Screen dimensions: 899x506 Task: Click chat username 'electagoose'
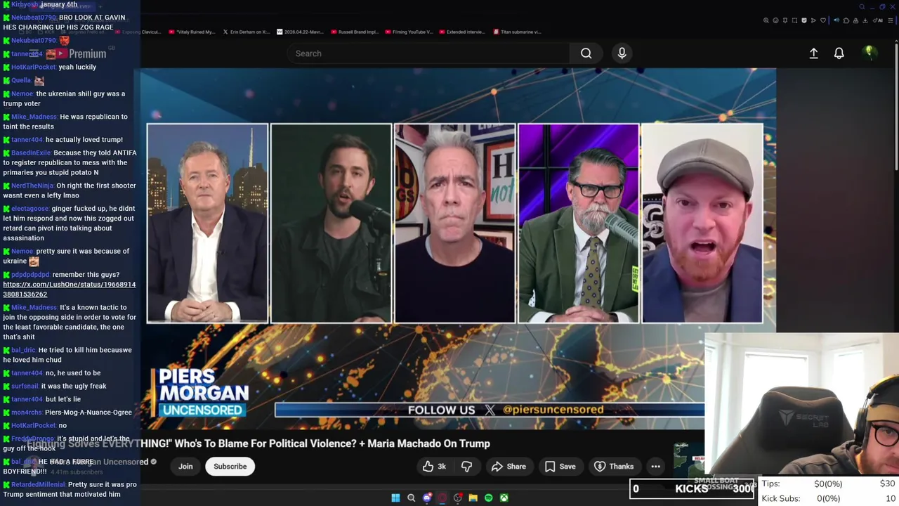tap(29, 209)
